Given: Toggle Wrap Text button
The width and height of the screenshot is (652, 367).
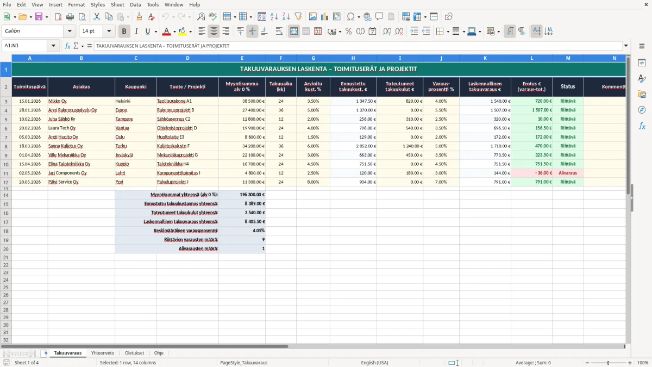Looking at the screenshot, I should pos(279,32).
